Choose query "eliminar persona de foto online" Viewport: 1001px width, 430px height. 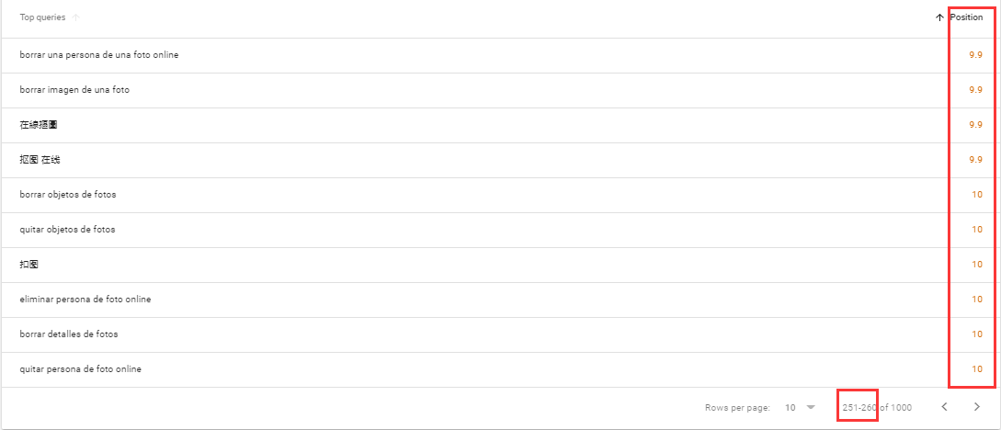coord(85,300)
